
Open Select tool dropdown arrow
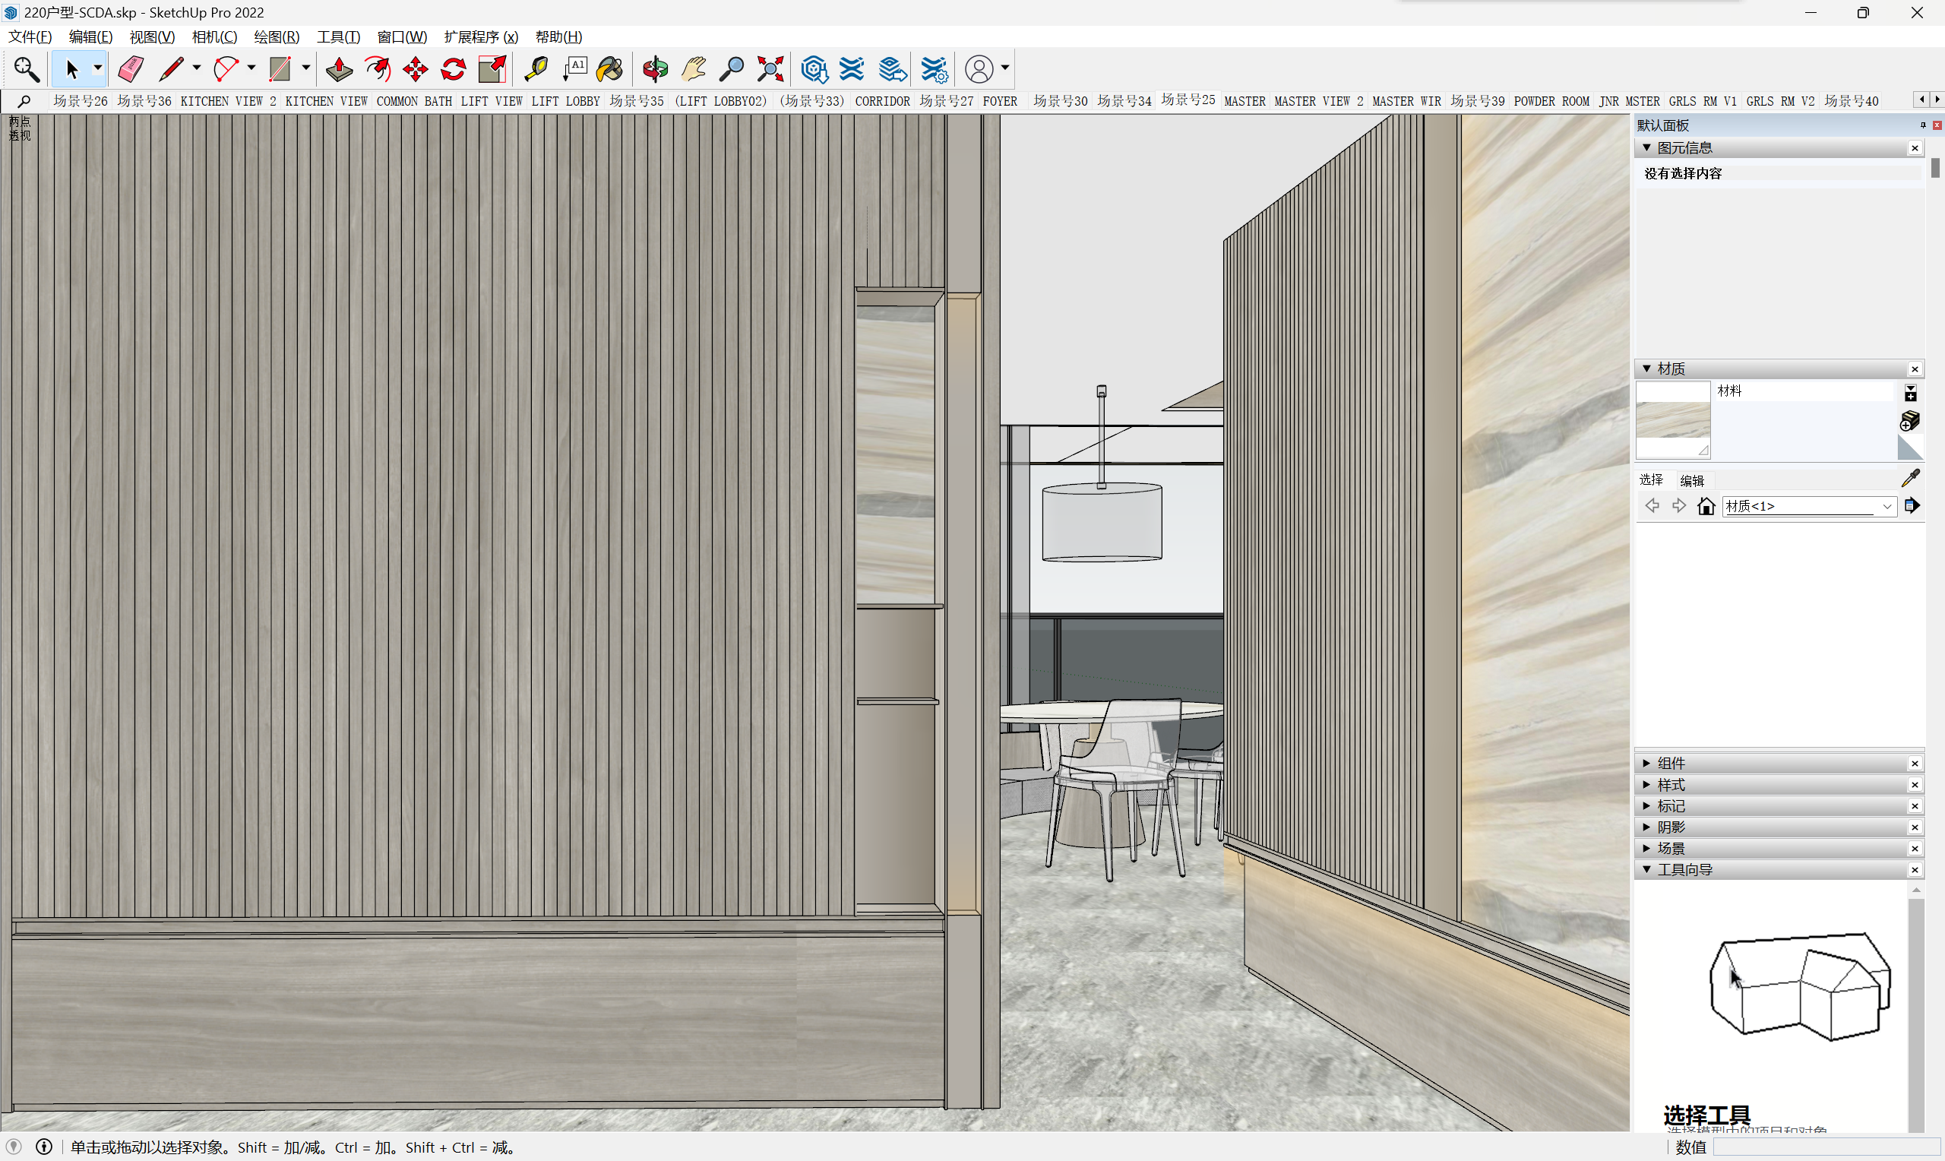98,69
